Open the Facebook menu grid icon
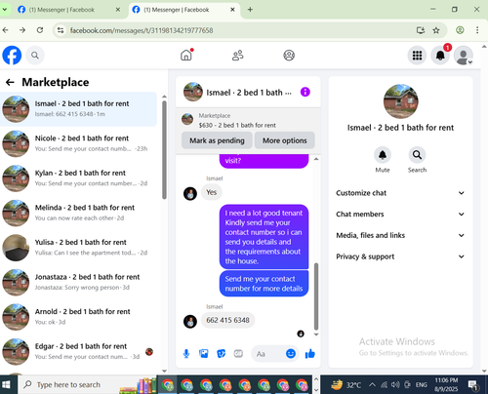Image resolution: width=488 pixels, height=394 pixels. [417, 56]
